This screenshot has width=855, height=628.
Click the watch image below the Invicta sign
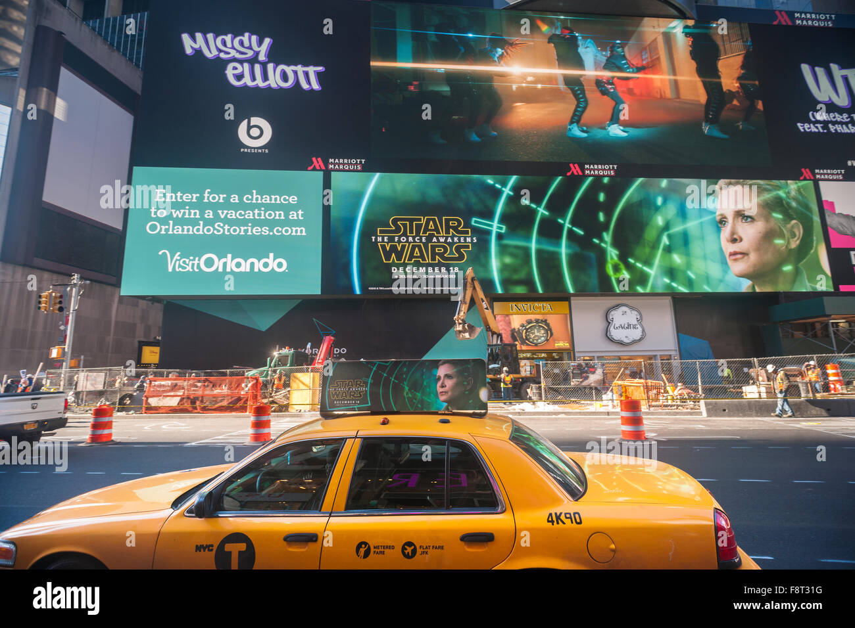pyautogui.click(x=532, y=332)
